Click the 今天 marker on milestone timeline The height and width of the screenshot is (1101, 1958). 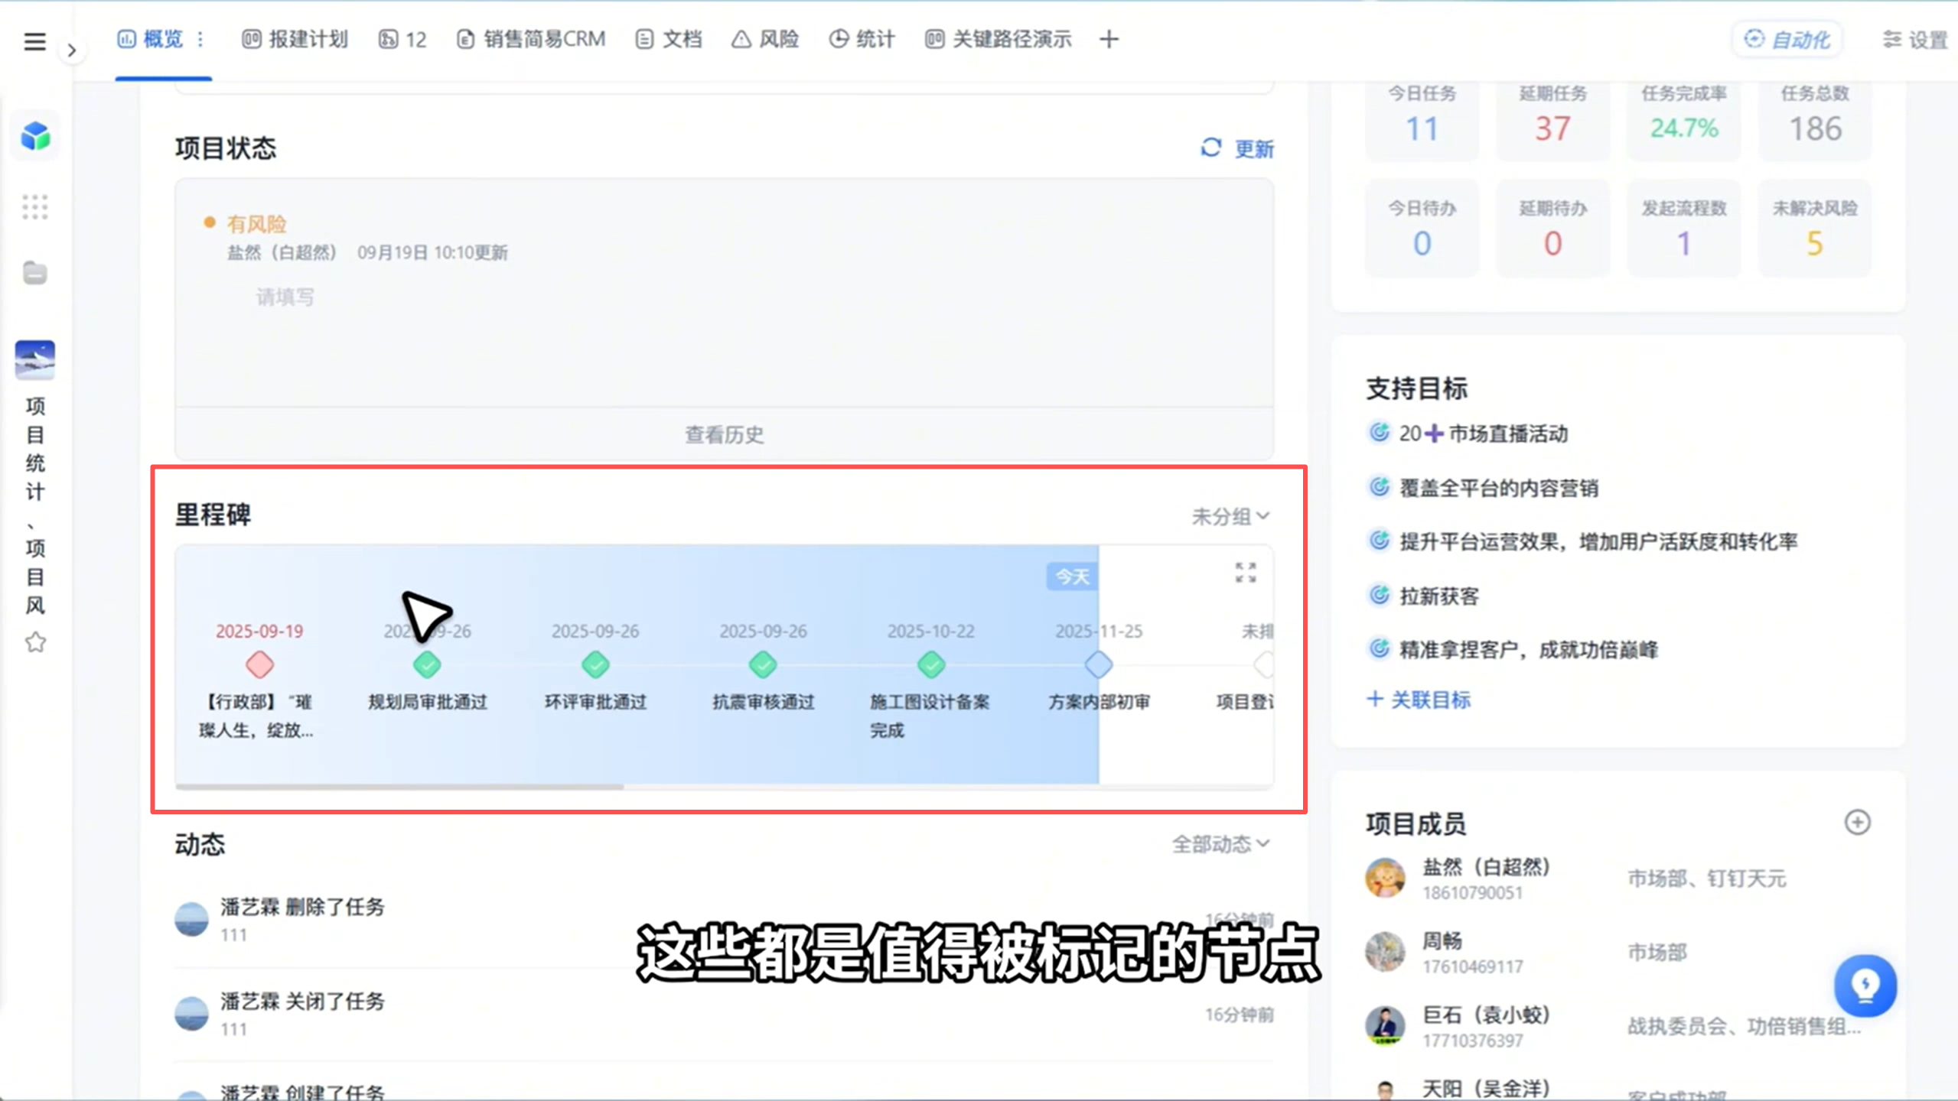click(1072, 576)
